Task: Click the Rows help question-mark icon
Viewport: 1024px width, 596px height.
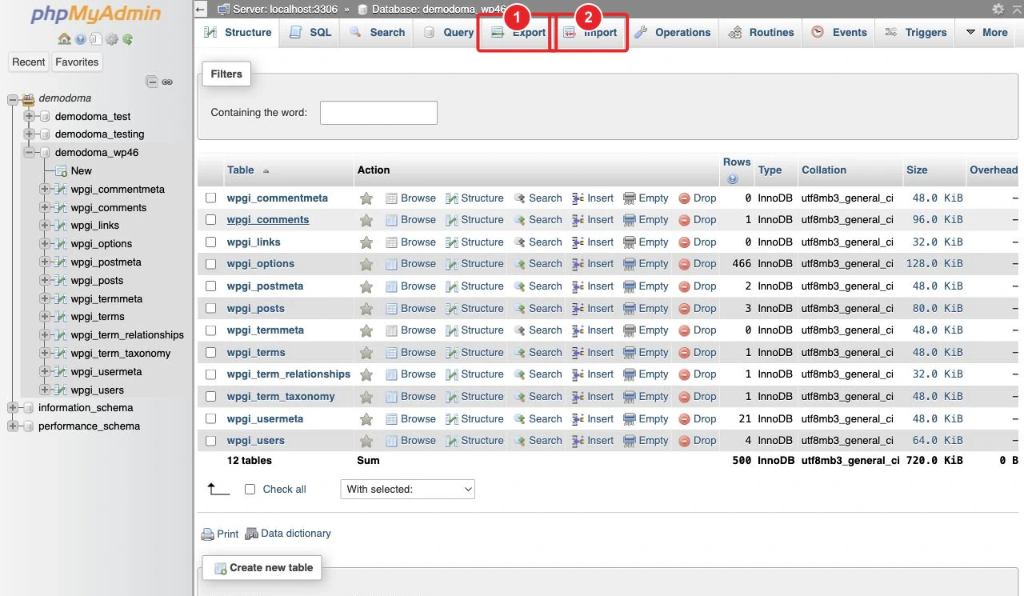Action: coord(732,179)
